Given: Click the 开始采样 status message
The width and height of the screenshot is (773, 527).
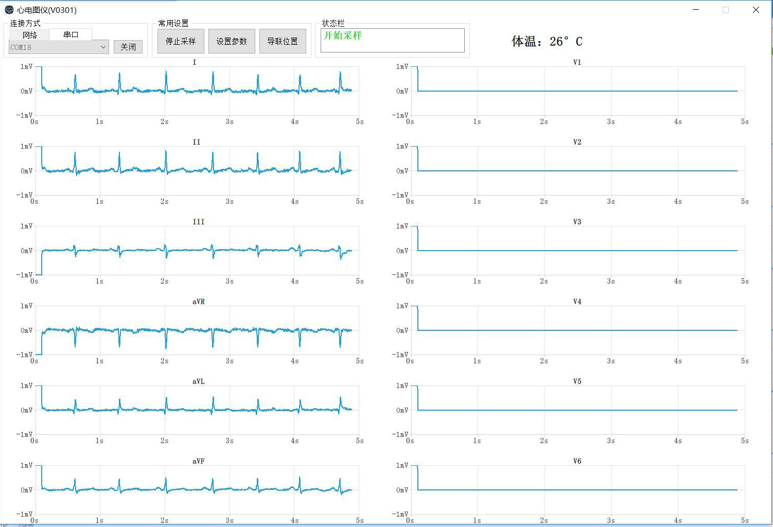Looking at the screenshot, I should click(343, 36).
